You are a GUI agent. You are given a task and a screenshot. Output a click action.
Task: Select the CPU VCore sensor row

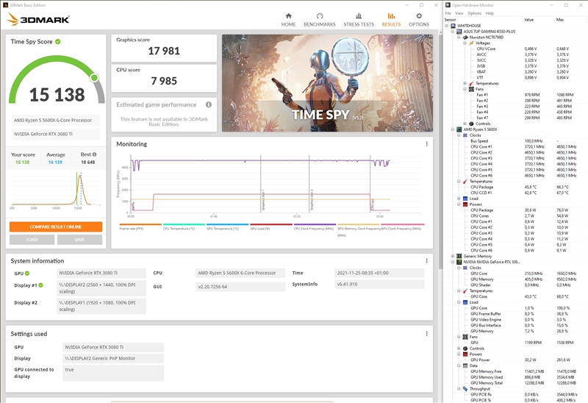coord(516,49)
